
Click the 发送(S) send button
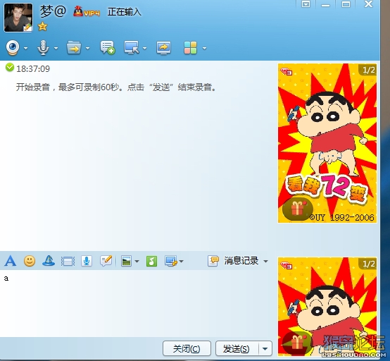point(237,348)
